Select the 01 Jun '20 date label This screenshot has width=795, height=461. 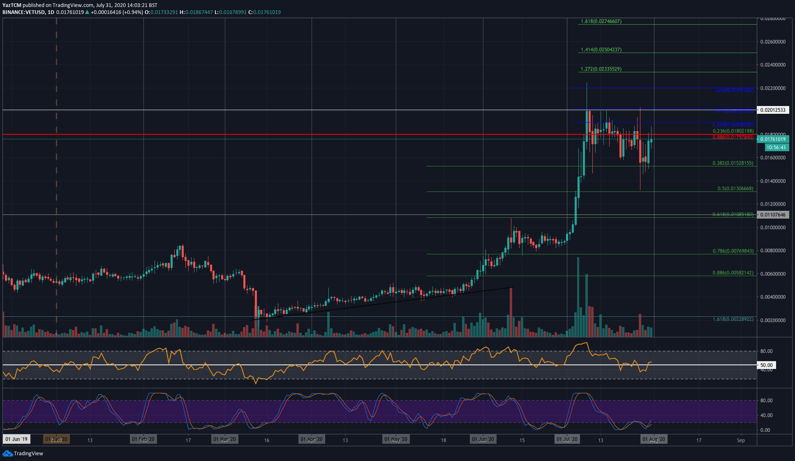click(x=483, y=439)
